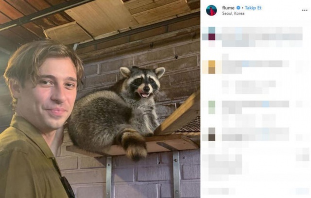311x198 pixels.
Task: Open the flume username link
Action: click(x=228, y=8)
